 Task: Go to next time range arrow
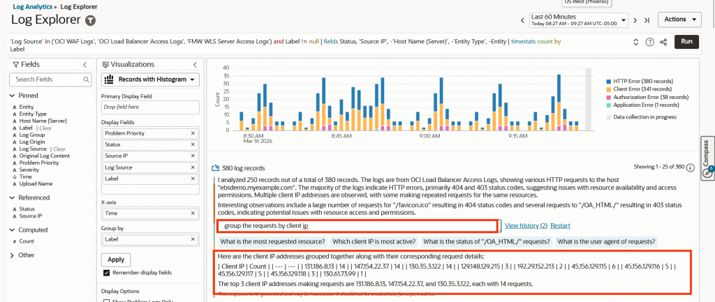pos(635,20)
